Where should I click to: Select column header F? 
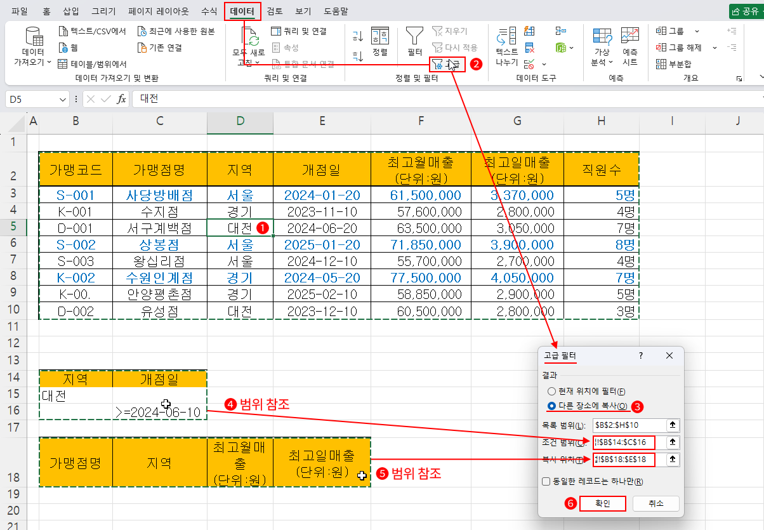(421, 121)
